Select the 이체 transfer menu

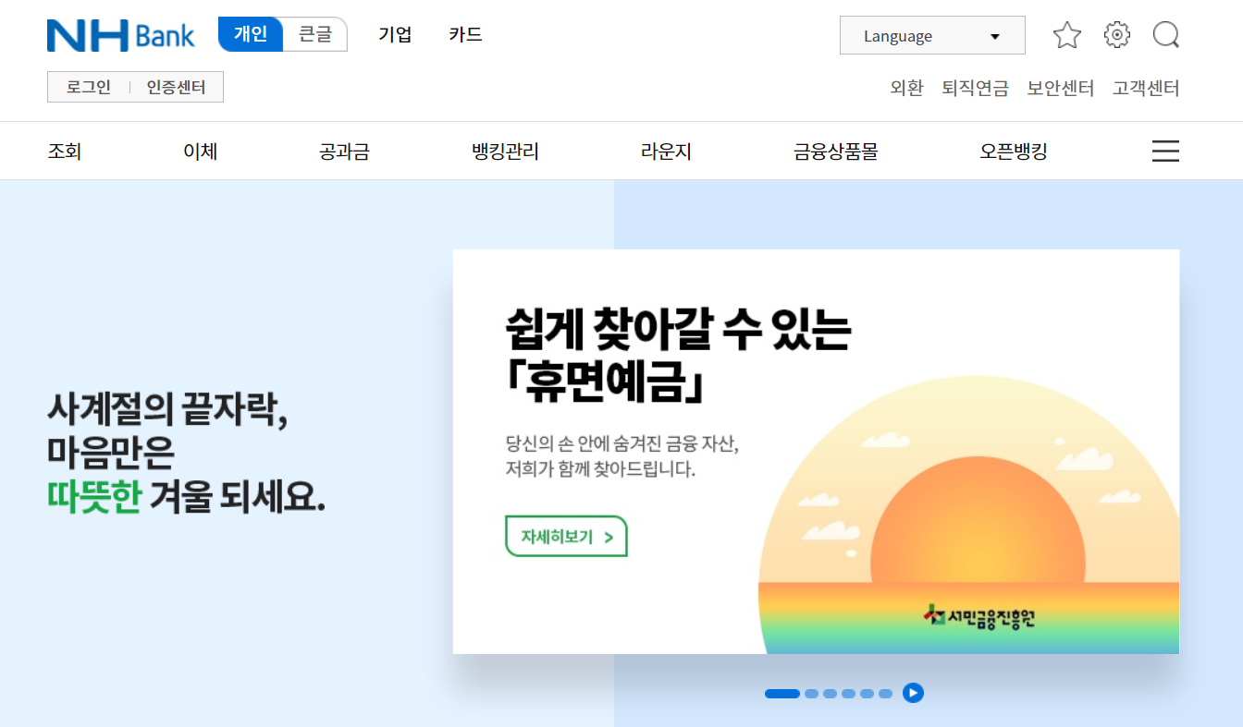[202, 151]
